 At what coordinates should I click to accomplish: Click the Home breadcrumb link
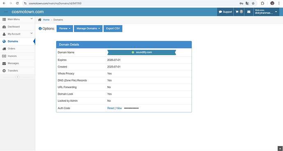tap(46, 20)
